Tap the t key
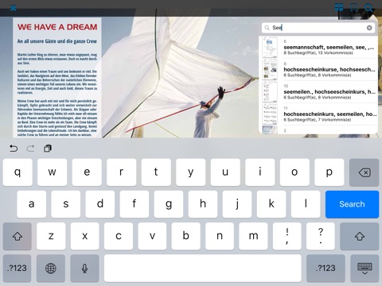The width and height of the screenshot is (382, 286). (156, 172)
